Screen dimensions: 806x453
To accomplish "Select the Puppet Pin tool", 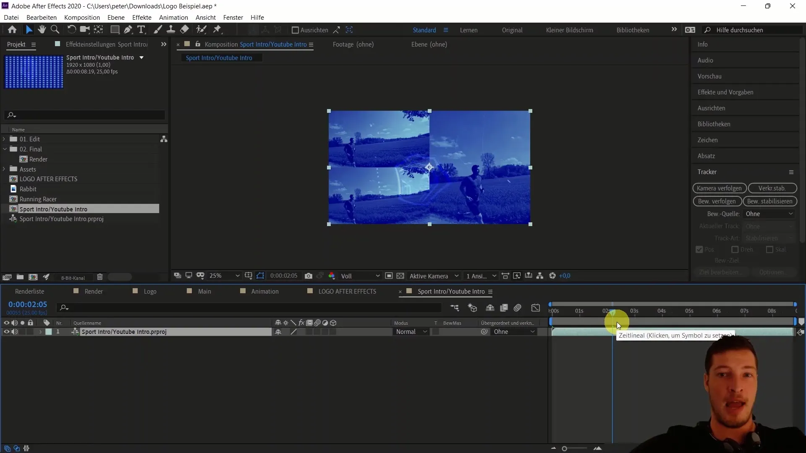I will [217, 30].
